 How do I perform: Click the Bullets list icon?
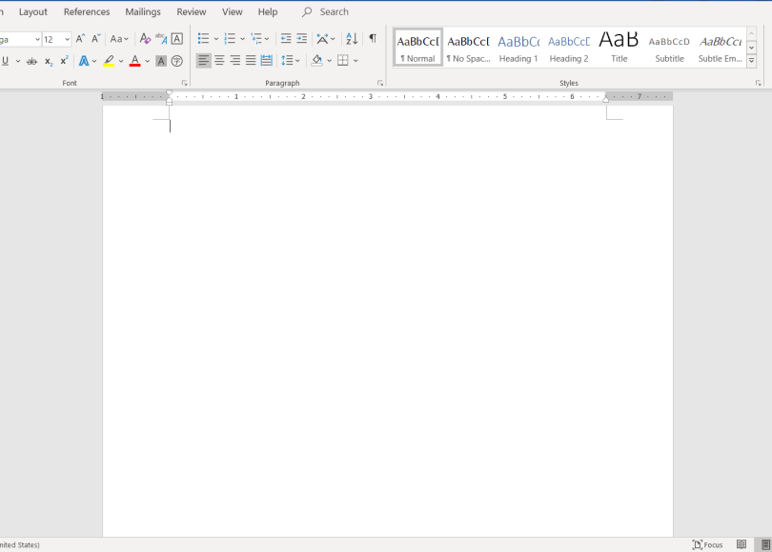[203, 39]
